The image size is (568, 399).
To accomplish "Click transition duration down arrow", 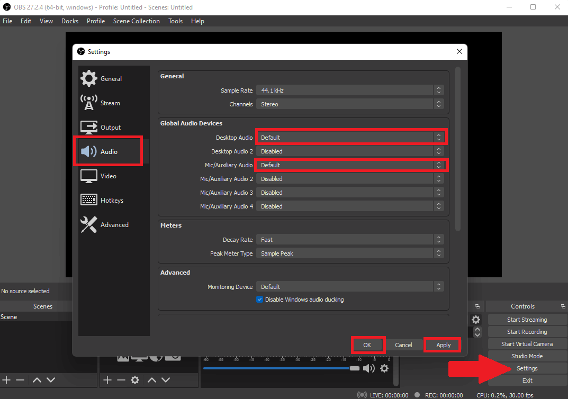I will click(477, 334).
